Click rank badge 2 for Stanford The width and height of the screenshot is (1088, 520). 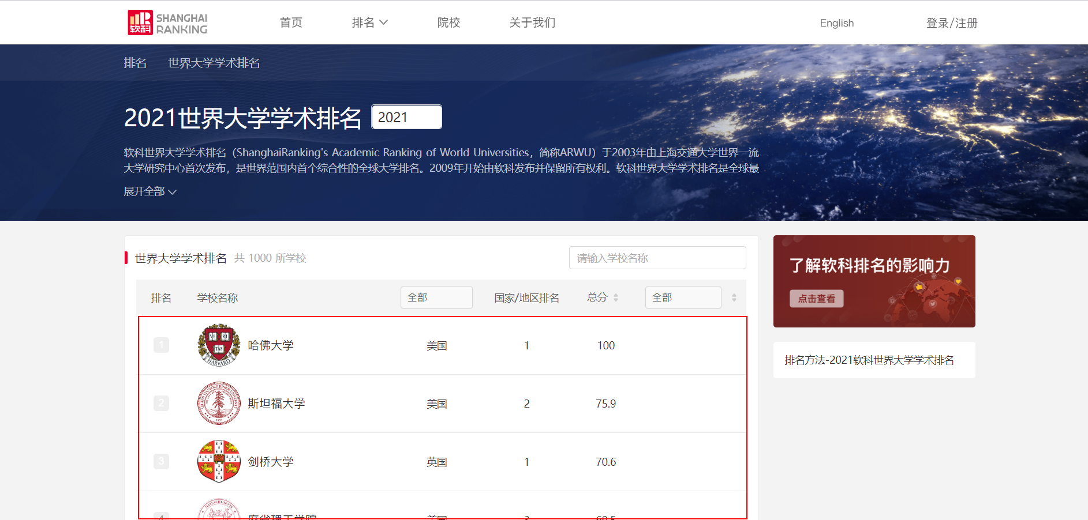[x=161, y=403]
